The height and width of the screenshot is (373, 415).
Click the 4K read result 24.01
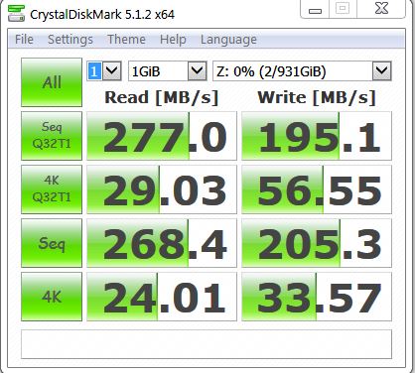click(x=162, y=297)
